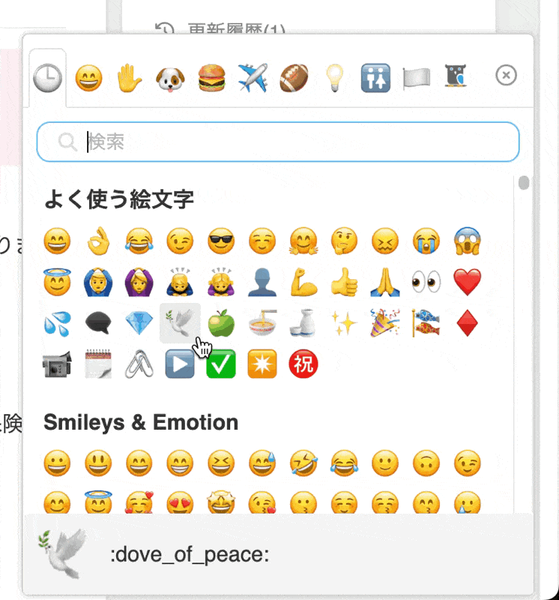Select the red 祝 congratulations emoji
This screenshot has height=600, width=559.
pyautogui.click(x=303, y=364)
